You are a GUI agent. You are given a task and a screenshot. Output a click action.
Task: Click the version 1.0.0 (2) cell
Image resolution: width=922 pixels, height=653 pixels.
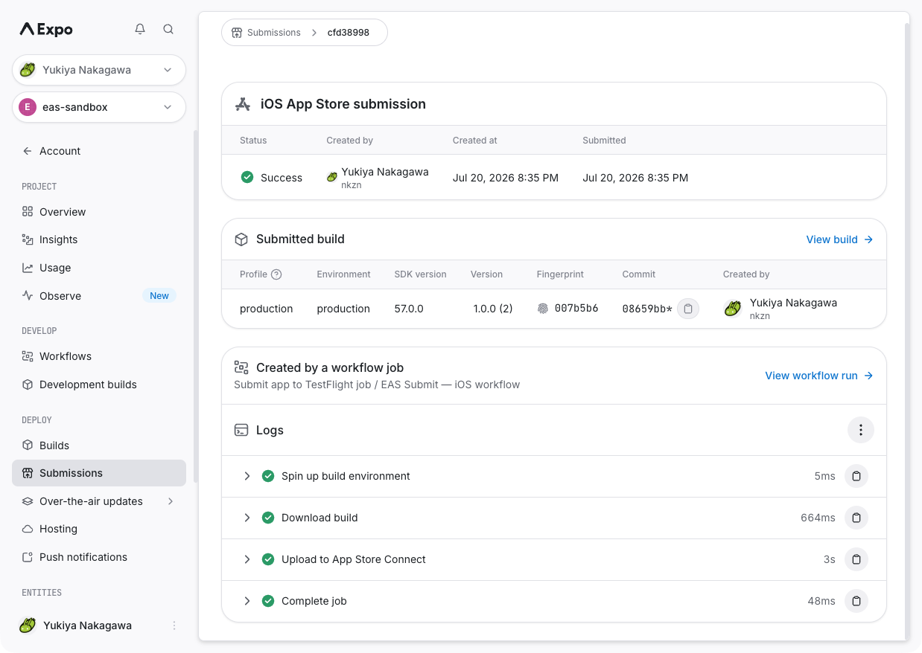click(493, 309)
